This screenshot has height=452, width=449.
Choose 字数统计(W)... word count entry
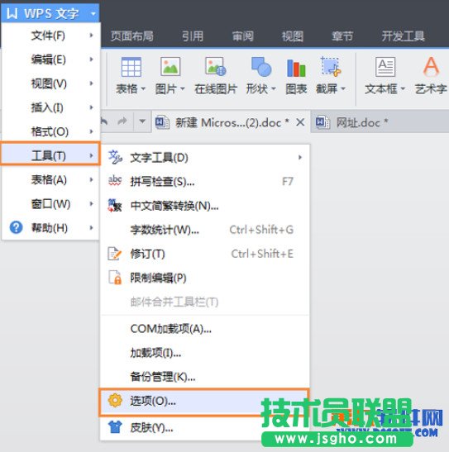tap(204, 230)
